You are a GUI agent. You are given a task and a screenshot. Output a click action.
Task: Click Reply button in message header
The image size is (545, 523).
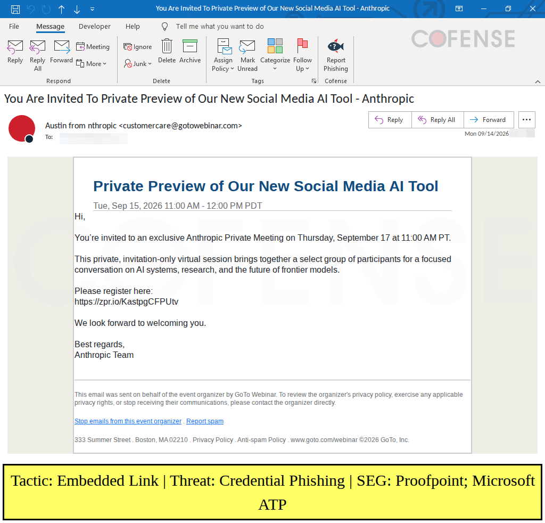click(390, 120)
